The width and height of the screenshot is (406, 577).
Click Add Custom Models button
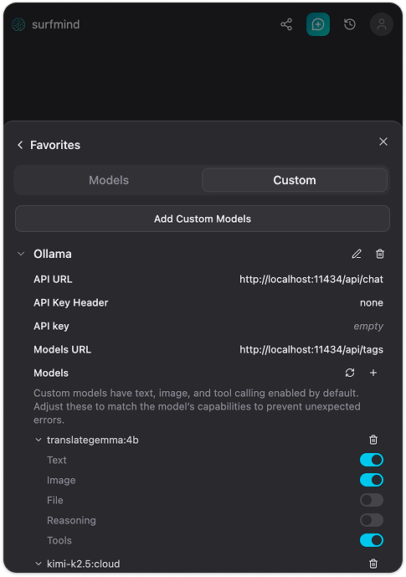click(203, 219)
